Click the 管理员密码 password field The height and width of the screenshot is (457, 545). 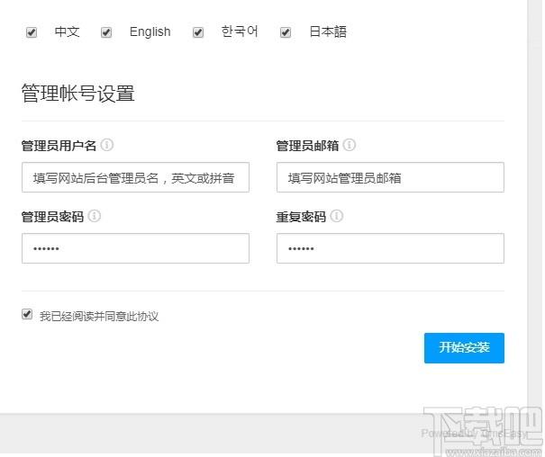(x=135, y=248)
